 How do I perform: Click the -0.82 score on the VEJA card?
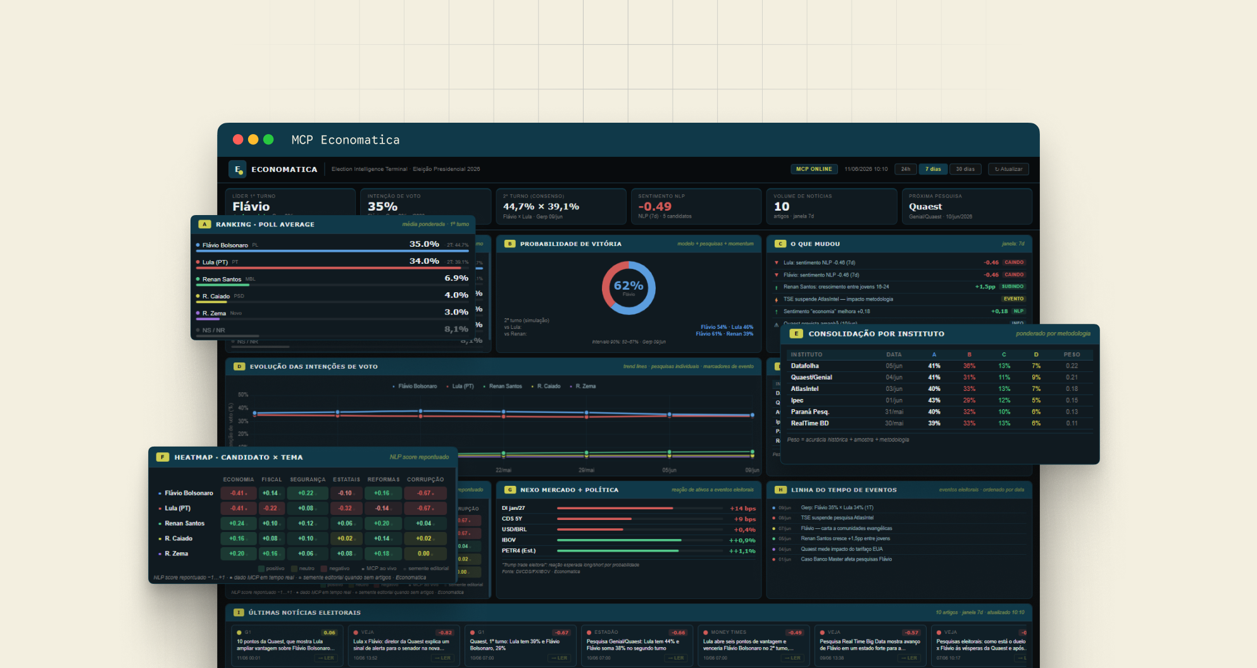(x=445, y=633)
